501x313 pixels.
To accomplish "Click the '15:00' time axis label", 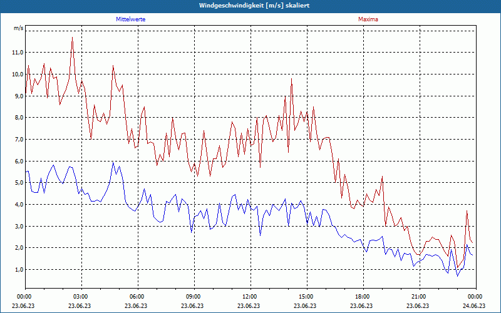I will coord(305,297).
